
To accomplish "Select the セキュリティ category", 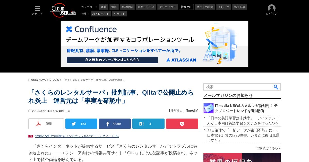I will [x=146, y=7].
